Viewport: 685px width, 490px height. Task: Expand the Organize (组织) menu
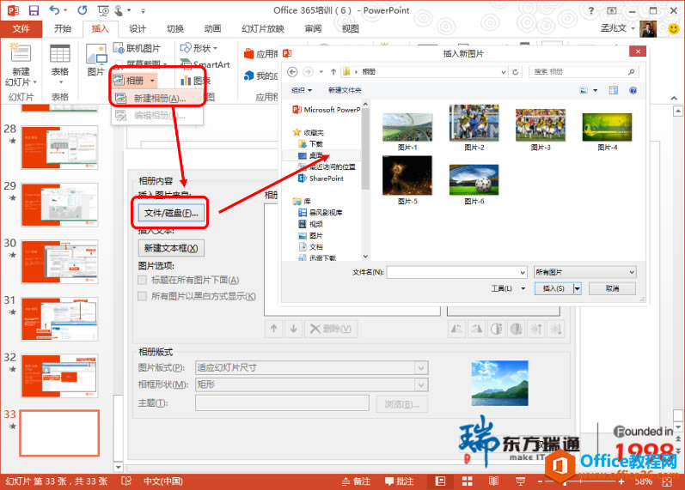pos(302,90)
